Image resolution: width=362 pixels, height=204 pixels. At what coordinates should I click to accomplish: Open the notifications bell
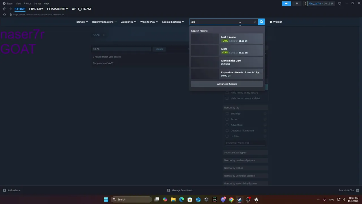pos(297,3)
